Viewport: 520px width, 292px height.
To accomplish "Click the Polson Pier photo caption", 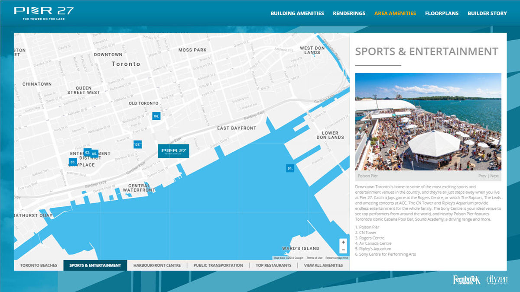I will (x=368, y=176).
